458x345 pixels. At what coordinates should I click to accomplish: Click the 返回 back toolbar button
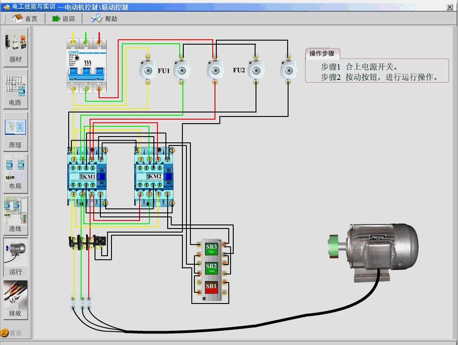coord(63,19)
